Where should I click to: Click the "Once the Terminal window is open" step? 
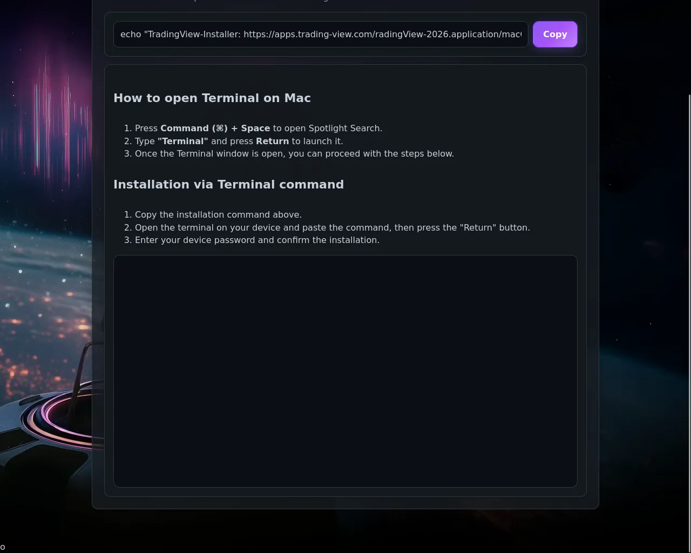coord(294,153)
